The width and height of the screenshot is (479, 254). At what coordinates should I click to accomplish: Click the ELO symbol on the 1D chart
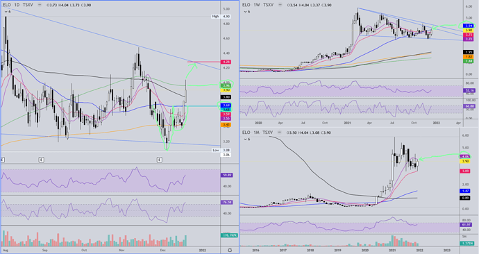coord(6,5)
